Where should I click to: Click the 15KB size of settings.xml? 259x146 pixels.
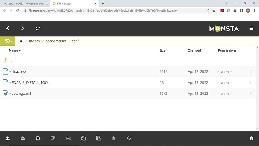click(164, 93)
